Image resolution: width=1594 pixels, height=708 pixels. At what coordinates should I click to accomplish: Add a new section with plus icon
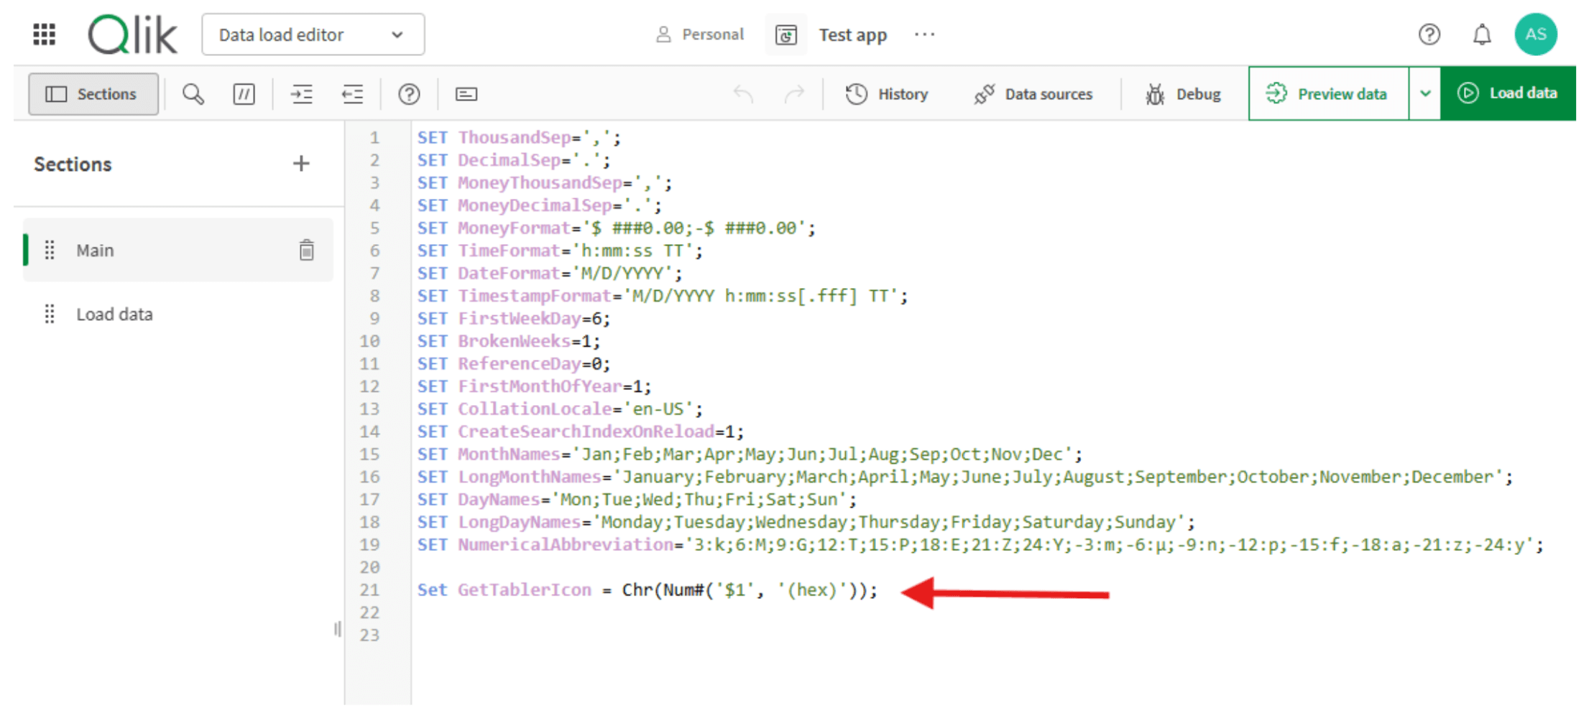pyautogui.click(x=301, y=164)
